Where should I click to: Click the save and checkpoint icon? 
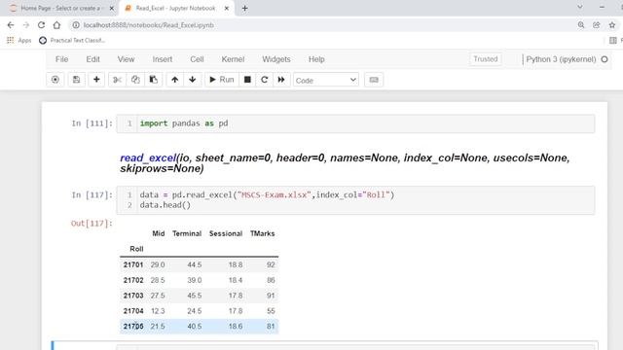[x=76, y=80]
